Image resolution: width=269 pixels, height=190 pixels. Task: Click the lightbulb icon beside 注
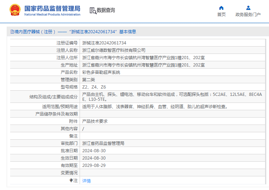tap(71, 181)
